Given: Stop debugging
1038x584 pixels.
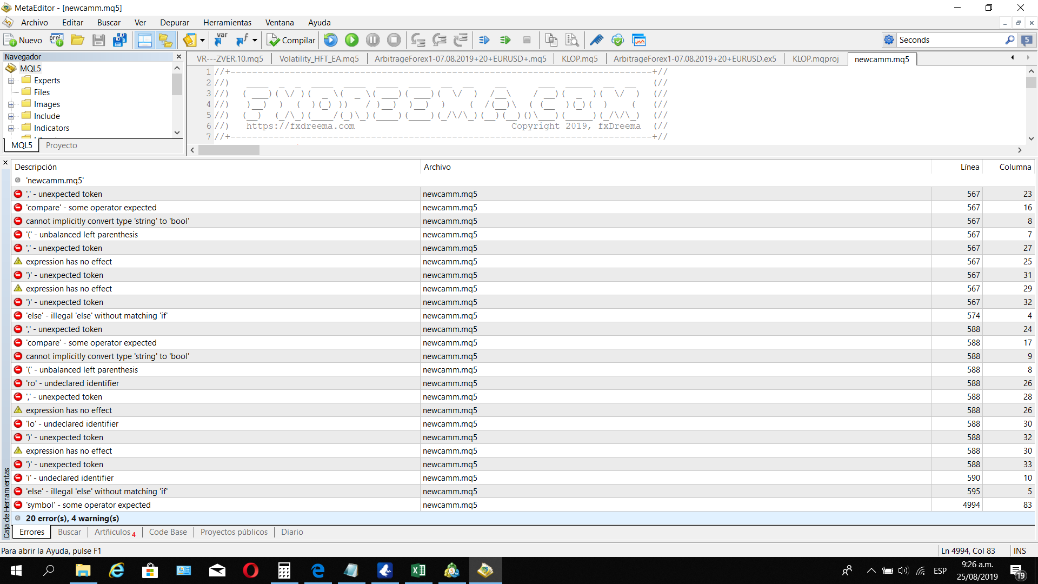Looking at the screenshot, I should pyautogui.click(x=394, y=40).
